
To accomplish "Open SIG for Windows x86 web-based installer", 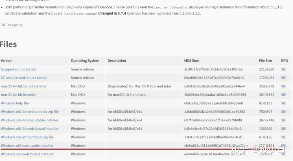I will pyautogui.click(x=284, y=154).
